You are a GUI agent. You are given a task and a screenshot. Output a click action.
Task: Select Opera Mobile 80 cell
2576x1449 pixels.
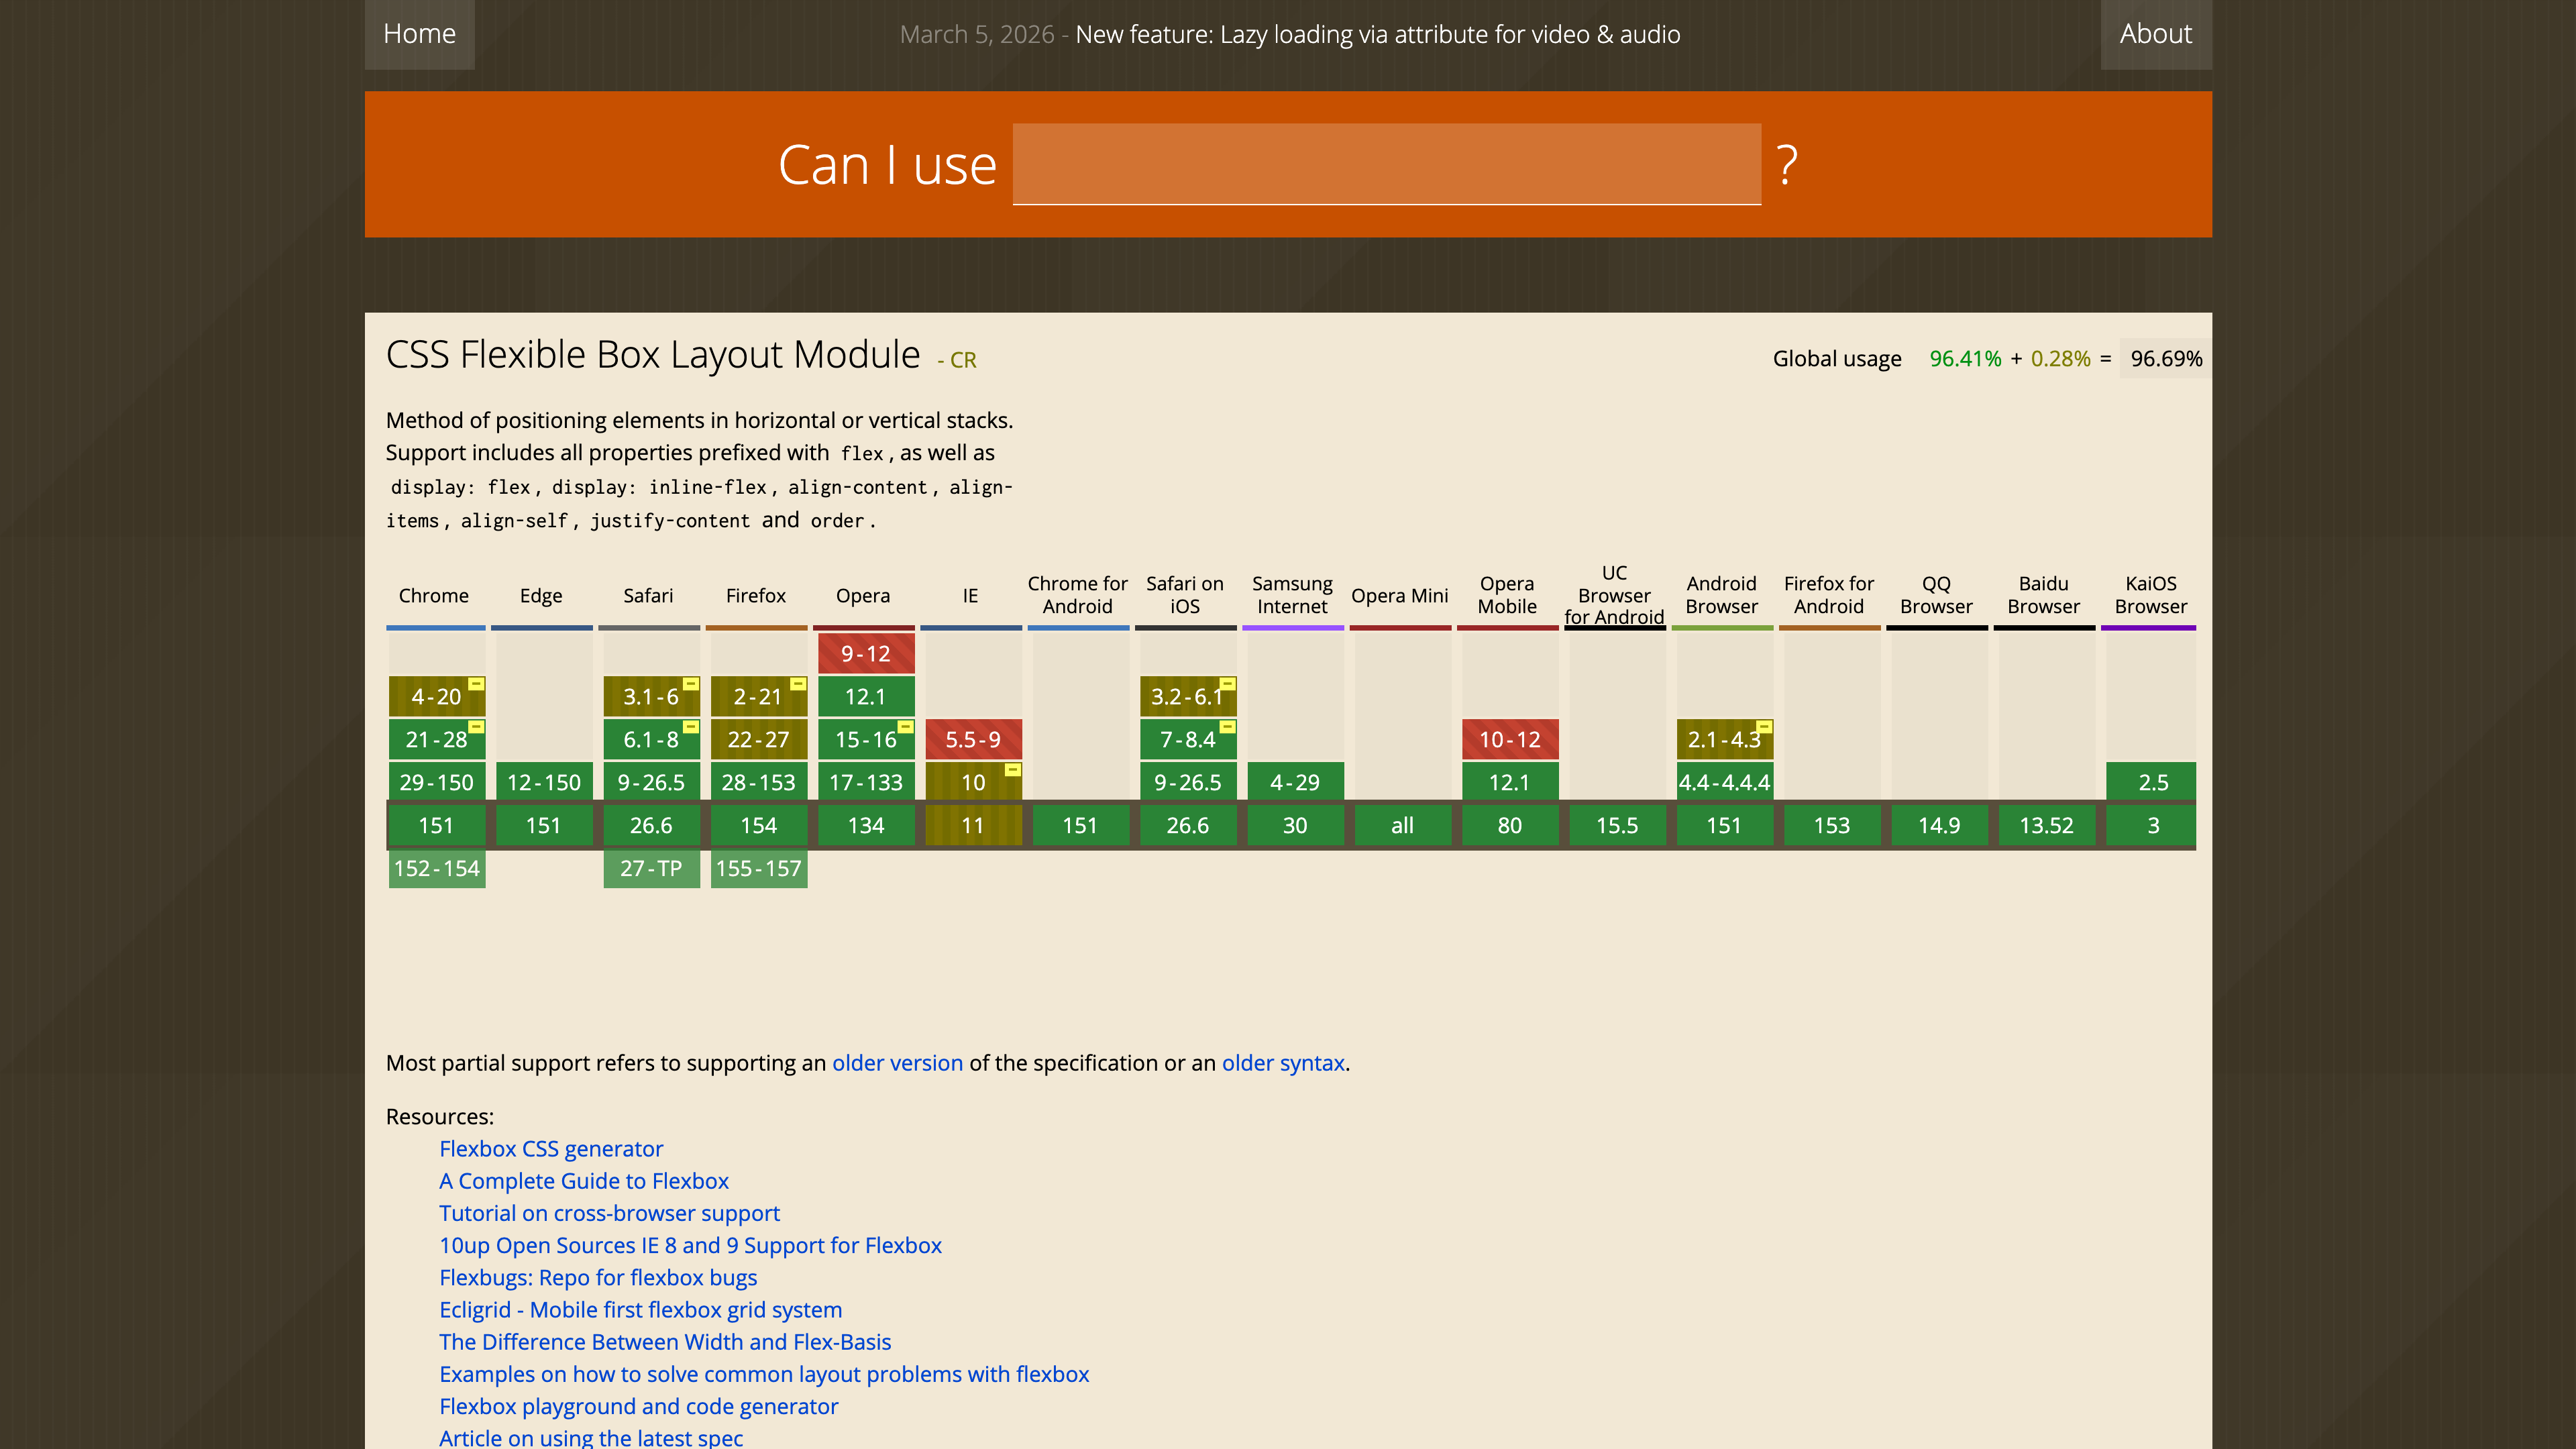point(1509,826)
